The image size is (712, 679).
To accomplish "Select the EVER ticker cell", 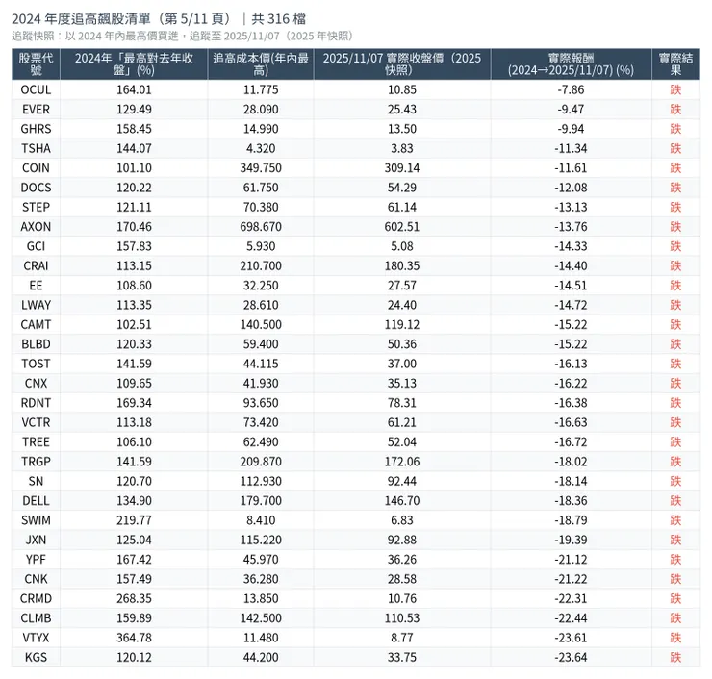I will (x=36, y=110).
